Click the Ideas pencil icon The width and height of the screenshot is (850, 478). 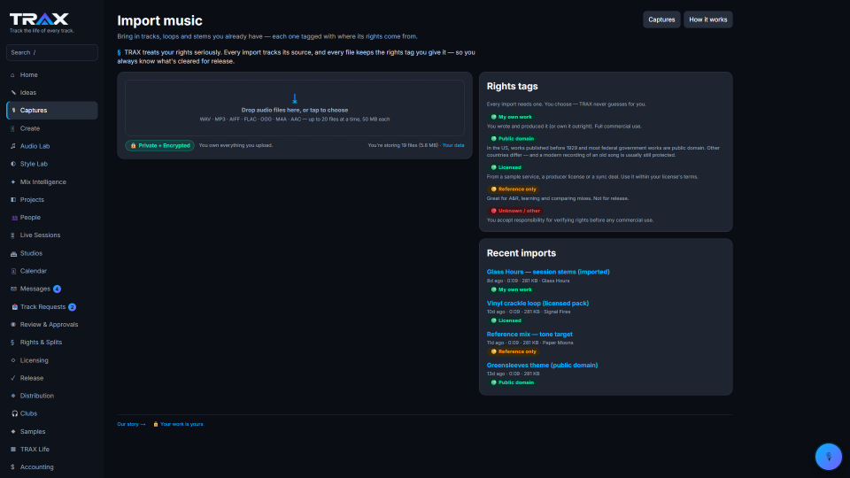[13, 93]
